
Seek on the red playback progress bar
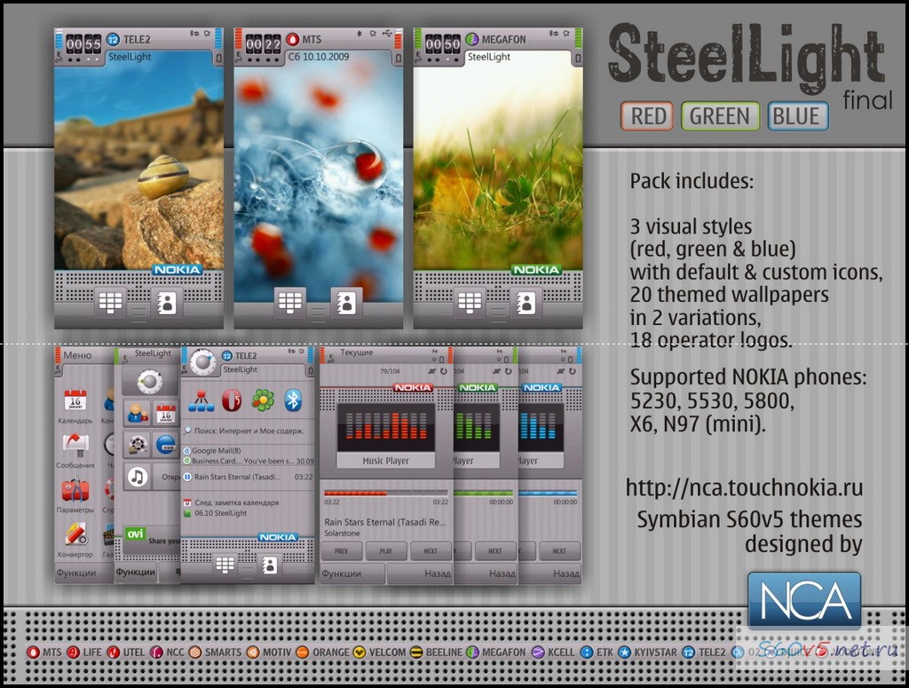[386, 494]
